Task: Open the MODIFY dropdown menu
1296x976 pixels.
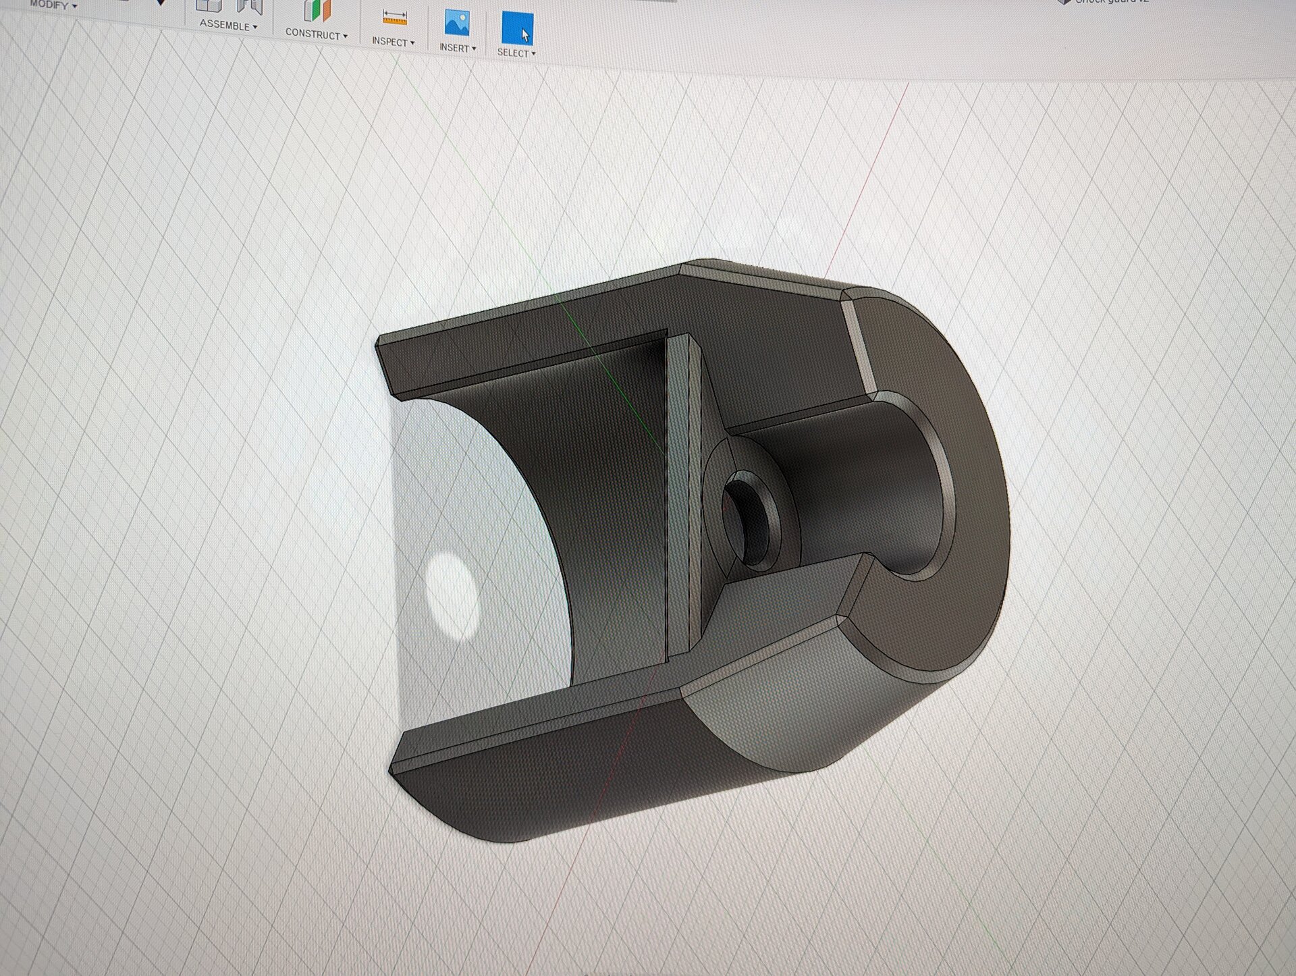Action: 53,5
